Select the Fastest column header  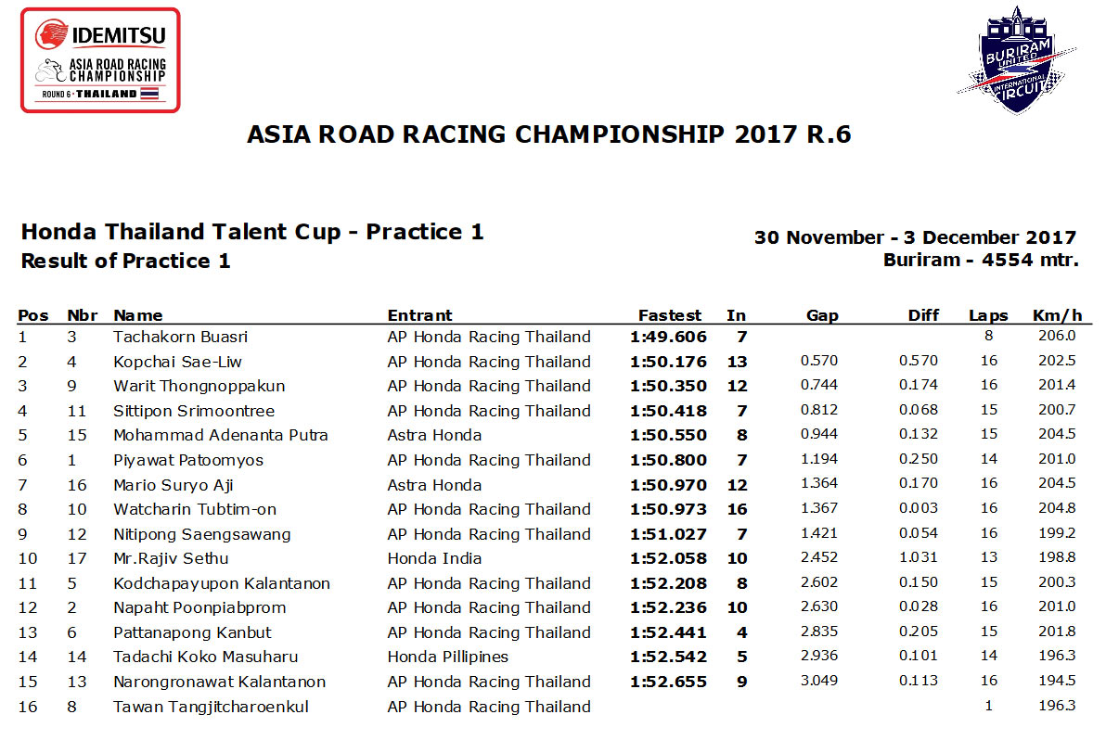tap(669, 315)
